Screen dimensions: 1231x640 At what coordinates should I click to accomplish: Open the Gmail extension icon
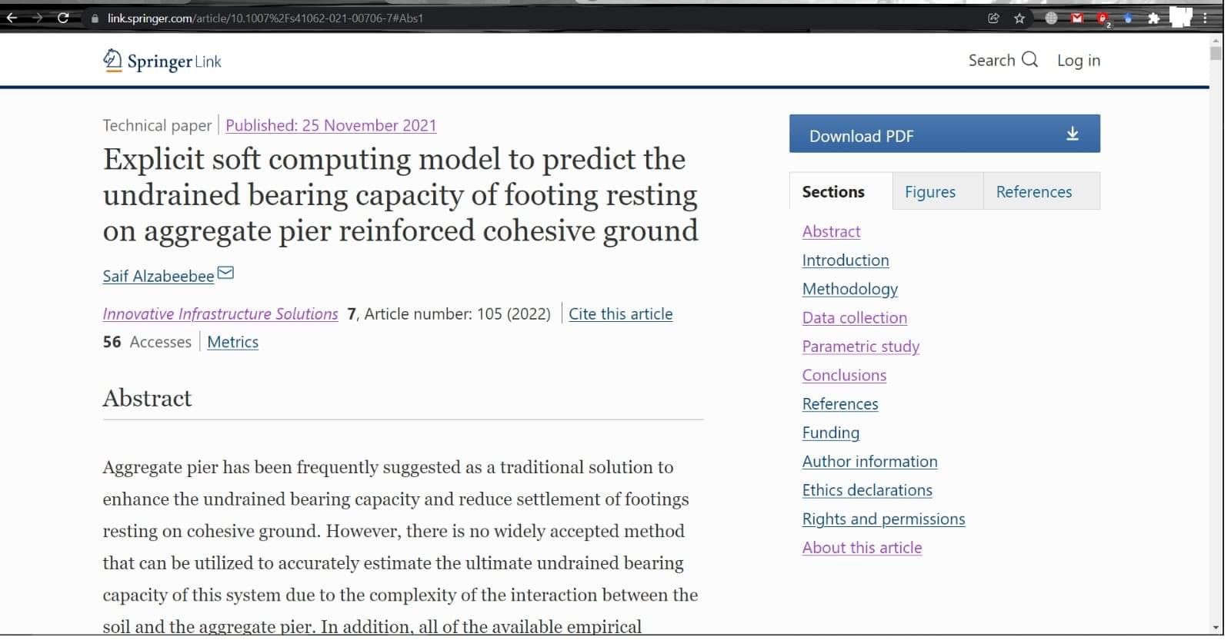1077,18
